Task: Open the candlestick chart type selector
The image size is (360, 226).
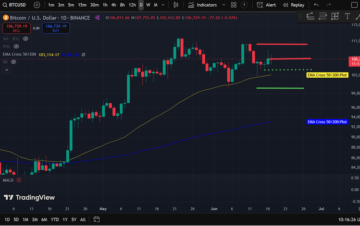Action: click(176, 5)
